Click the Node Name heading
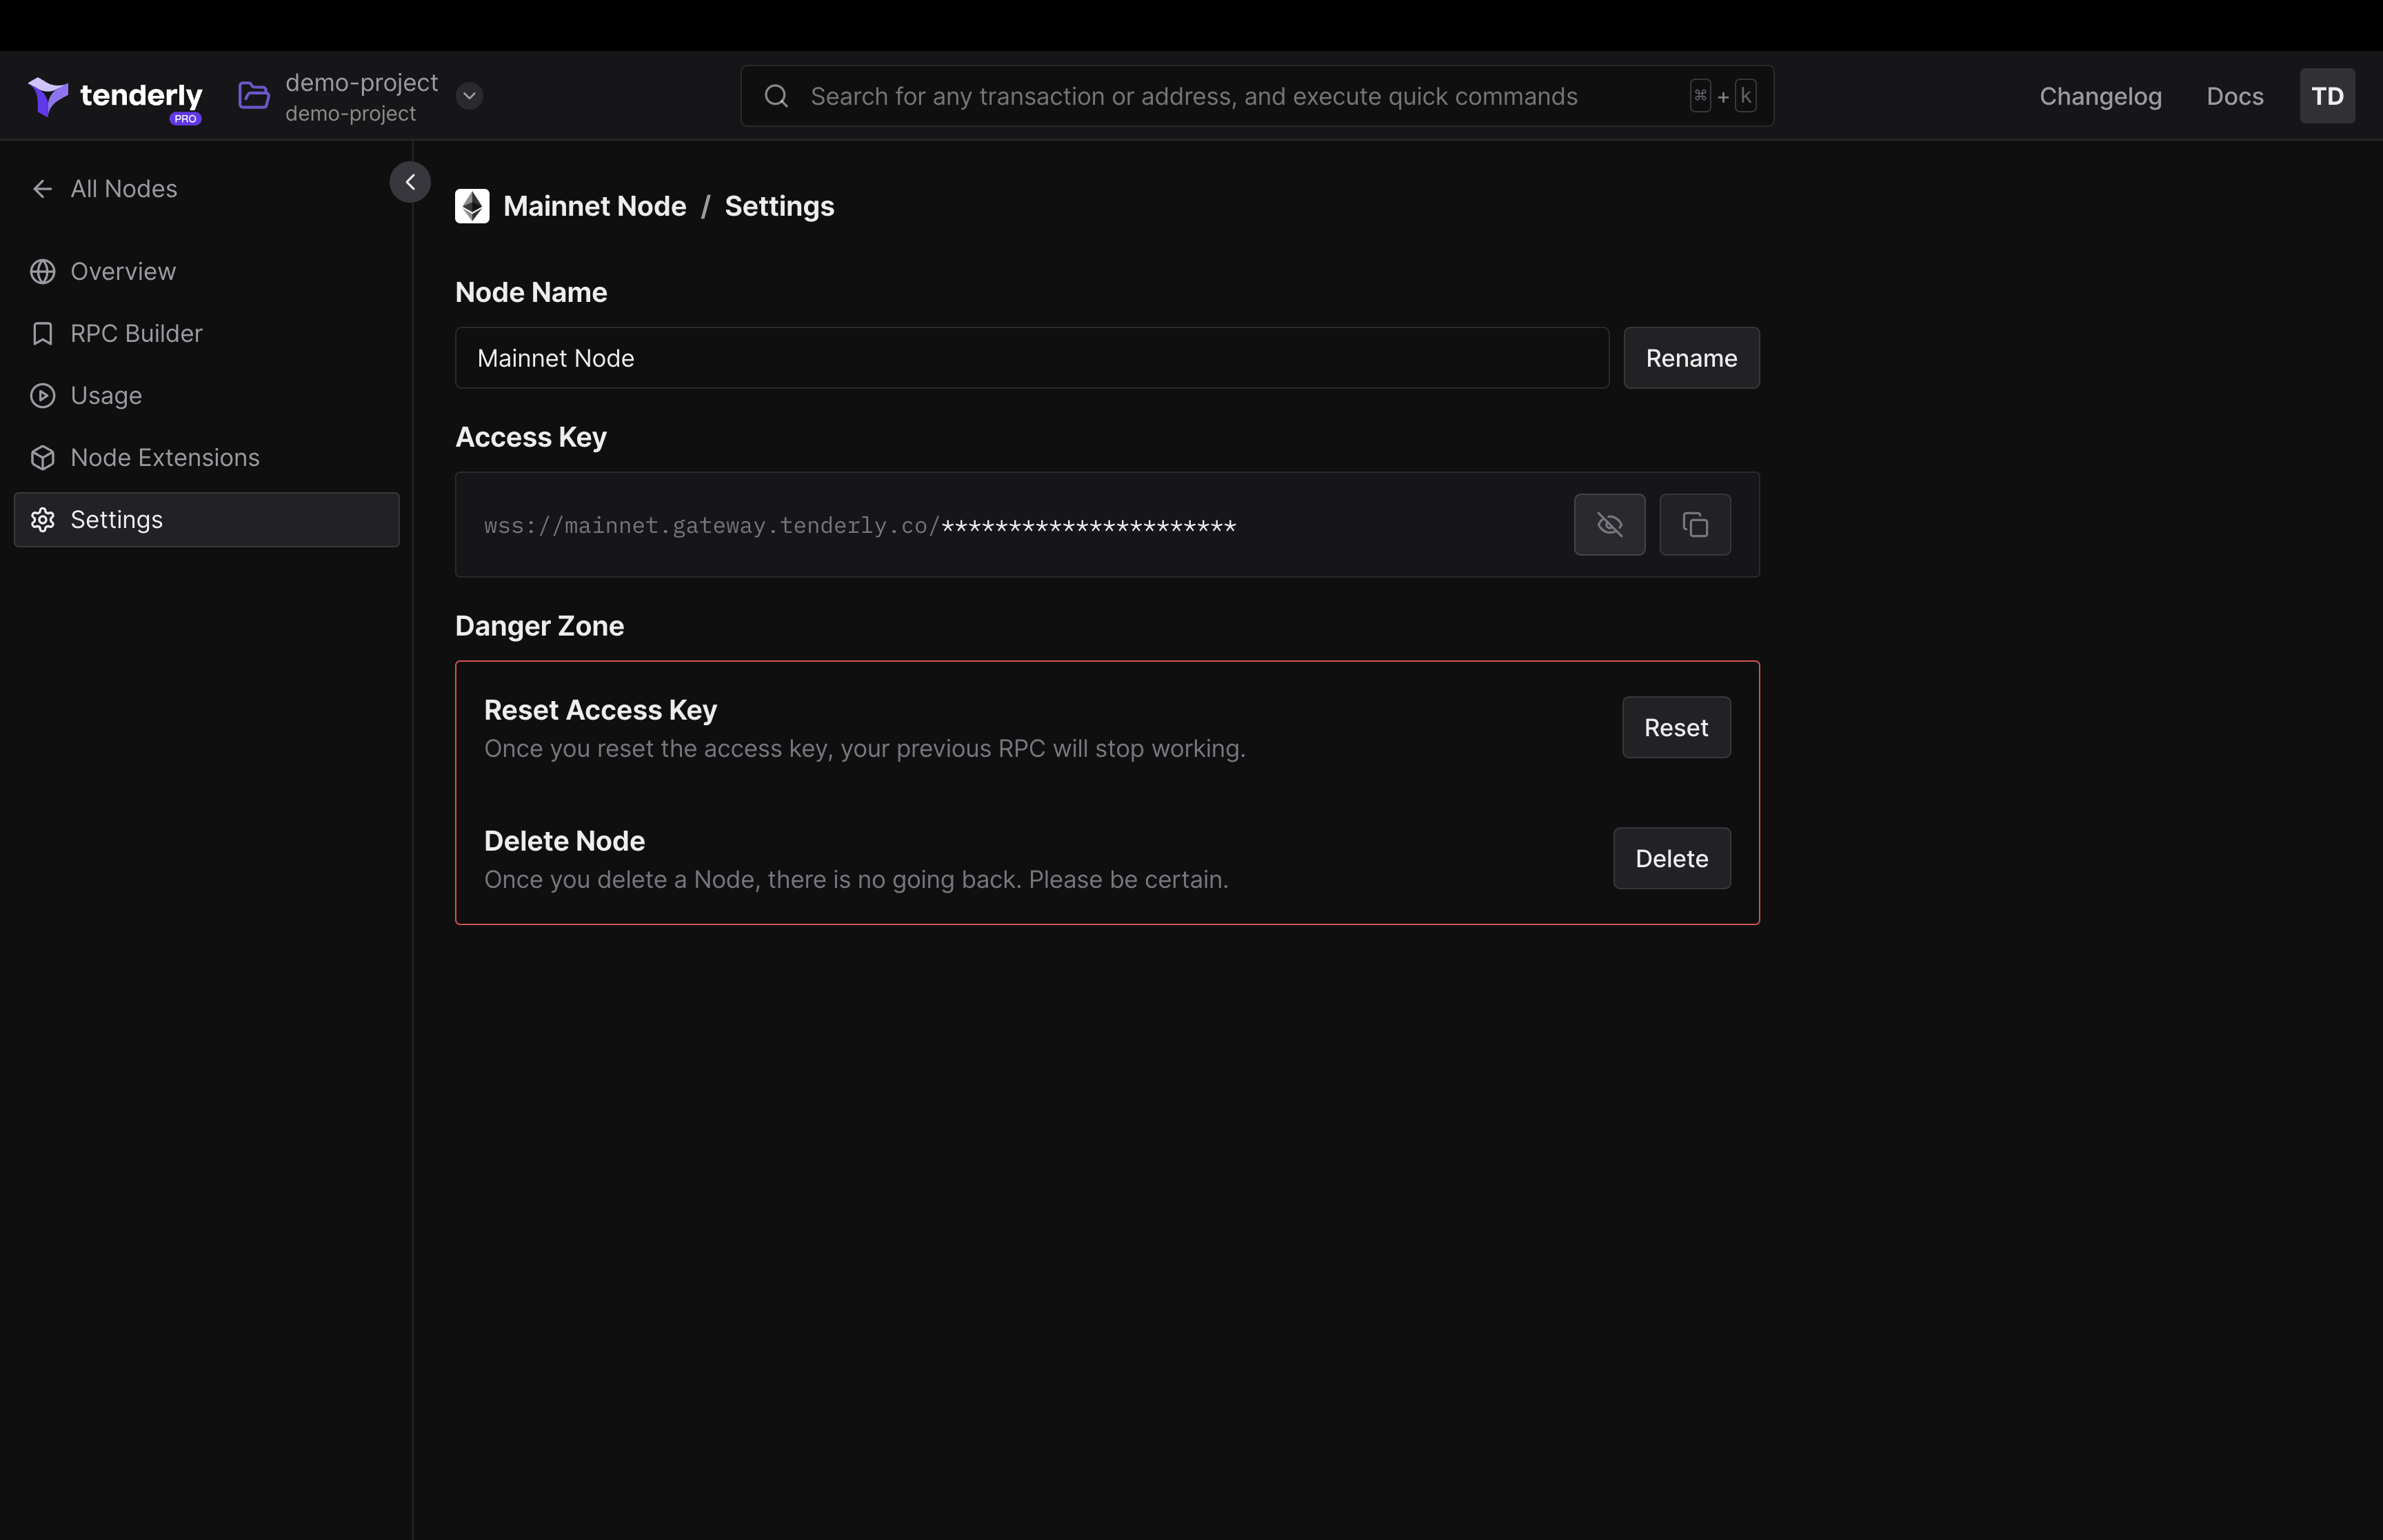This screenshot has height=1540, width=2383. 531,292
